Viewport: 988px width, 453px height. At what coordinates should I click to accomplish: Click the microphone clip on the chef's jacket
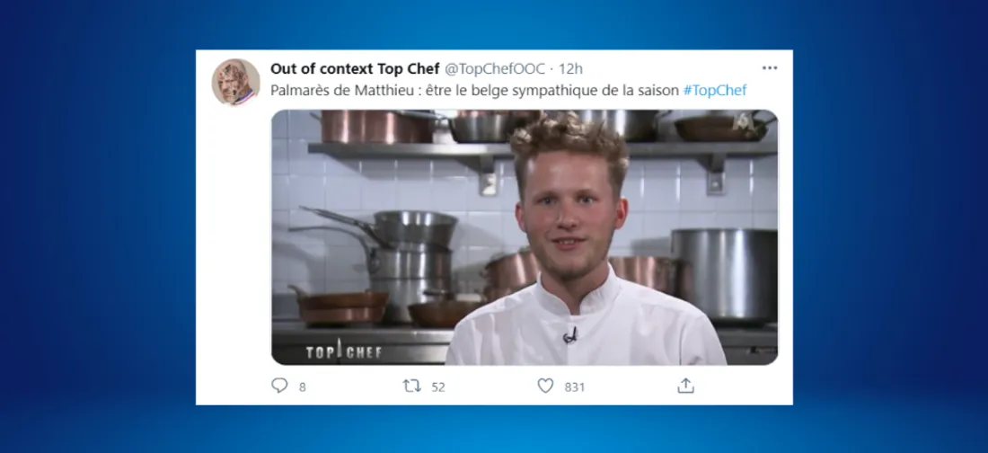(x=569, y=336)
